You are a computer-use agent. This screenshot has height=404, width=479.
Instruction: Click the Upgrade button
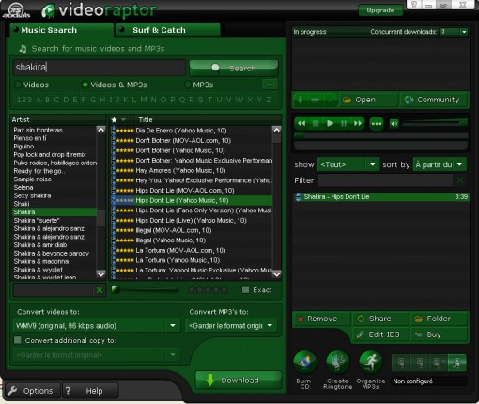[x=380, y=10]
